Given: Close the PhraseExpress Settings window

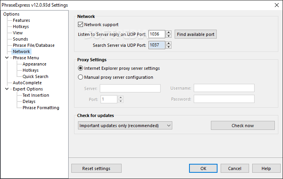Looking at the screenshot, I should point(277,5).
